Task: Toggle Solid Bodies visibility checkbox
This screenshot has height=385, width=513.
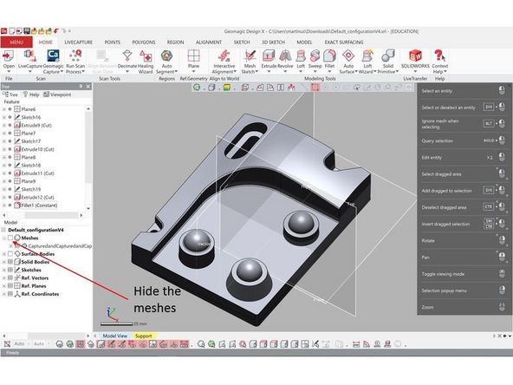Action: [x=10, y=262]
